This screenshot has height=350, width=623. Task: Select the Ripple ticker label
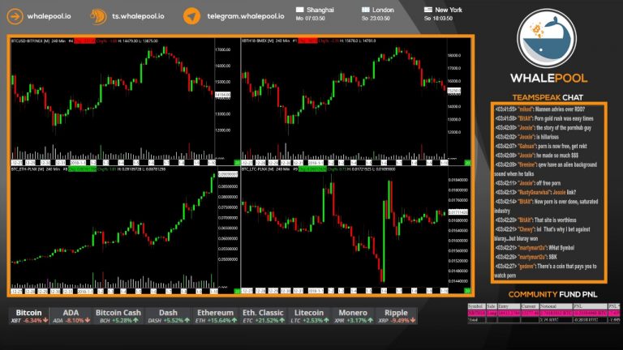(x=396, y=313)
